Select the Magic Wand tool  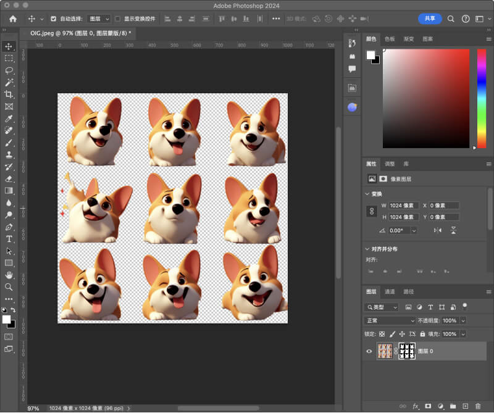tap(9, 82)
